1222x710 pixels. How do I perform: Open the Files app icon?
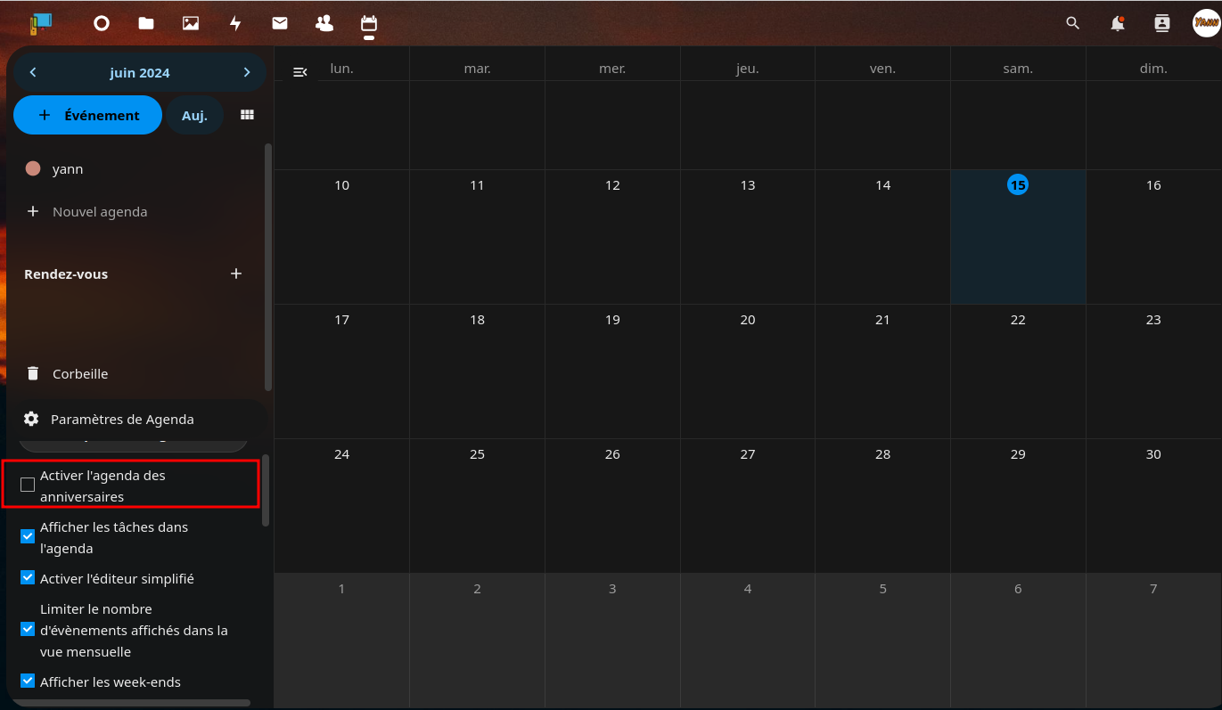tap(146, 24)
